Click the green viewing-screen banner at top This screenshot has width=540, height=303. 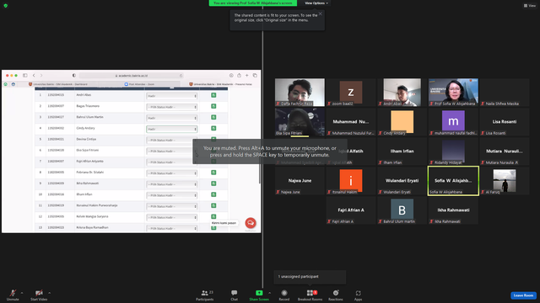(x=253, y=3)
